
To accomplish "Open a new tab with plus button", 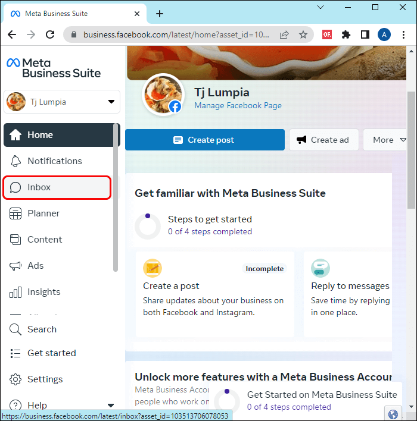I will pyautogui.click(x=160, y=14).
